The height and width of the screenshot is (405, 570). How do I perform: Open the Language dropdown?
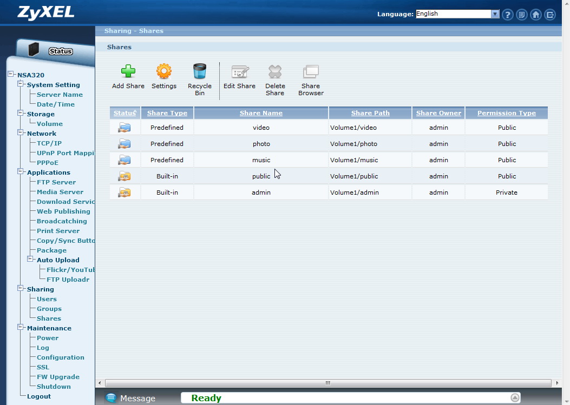(x=457, y=14)
